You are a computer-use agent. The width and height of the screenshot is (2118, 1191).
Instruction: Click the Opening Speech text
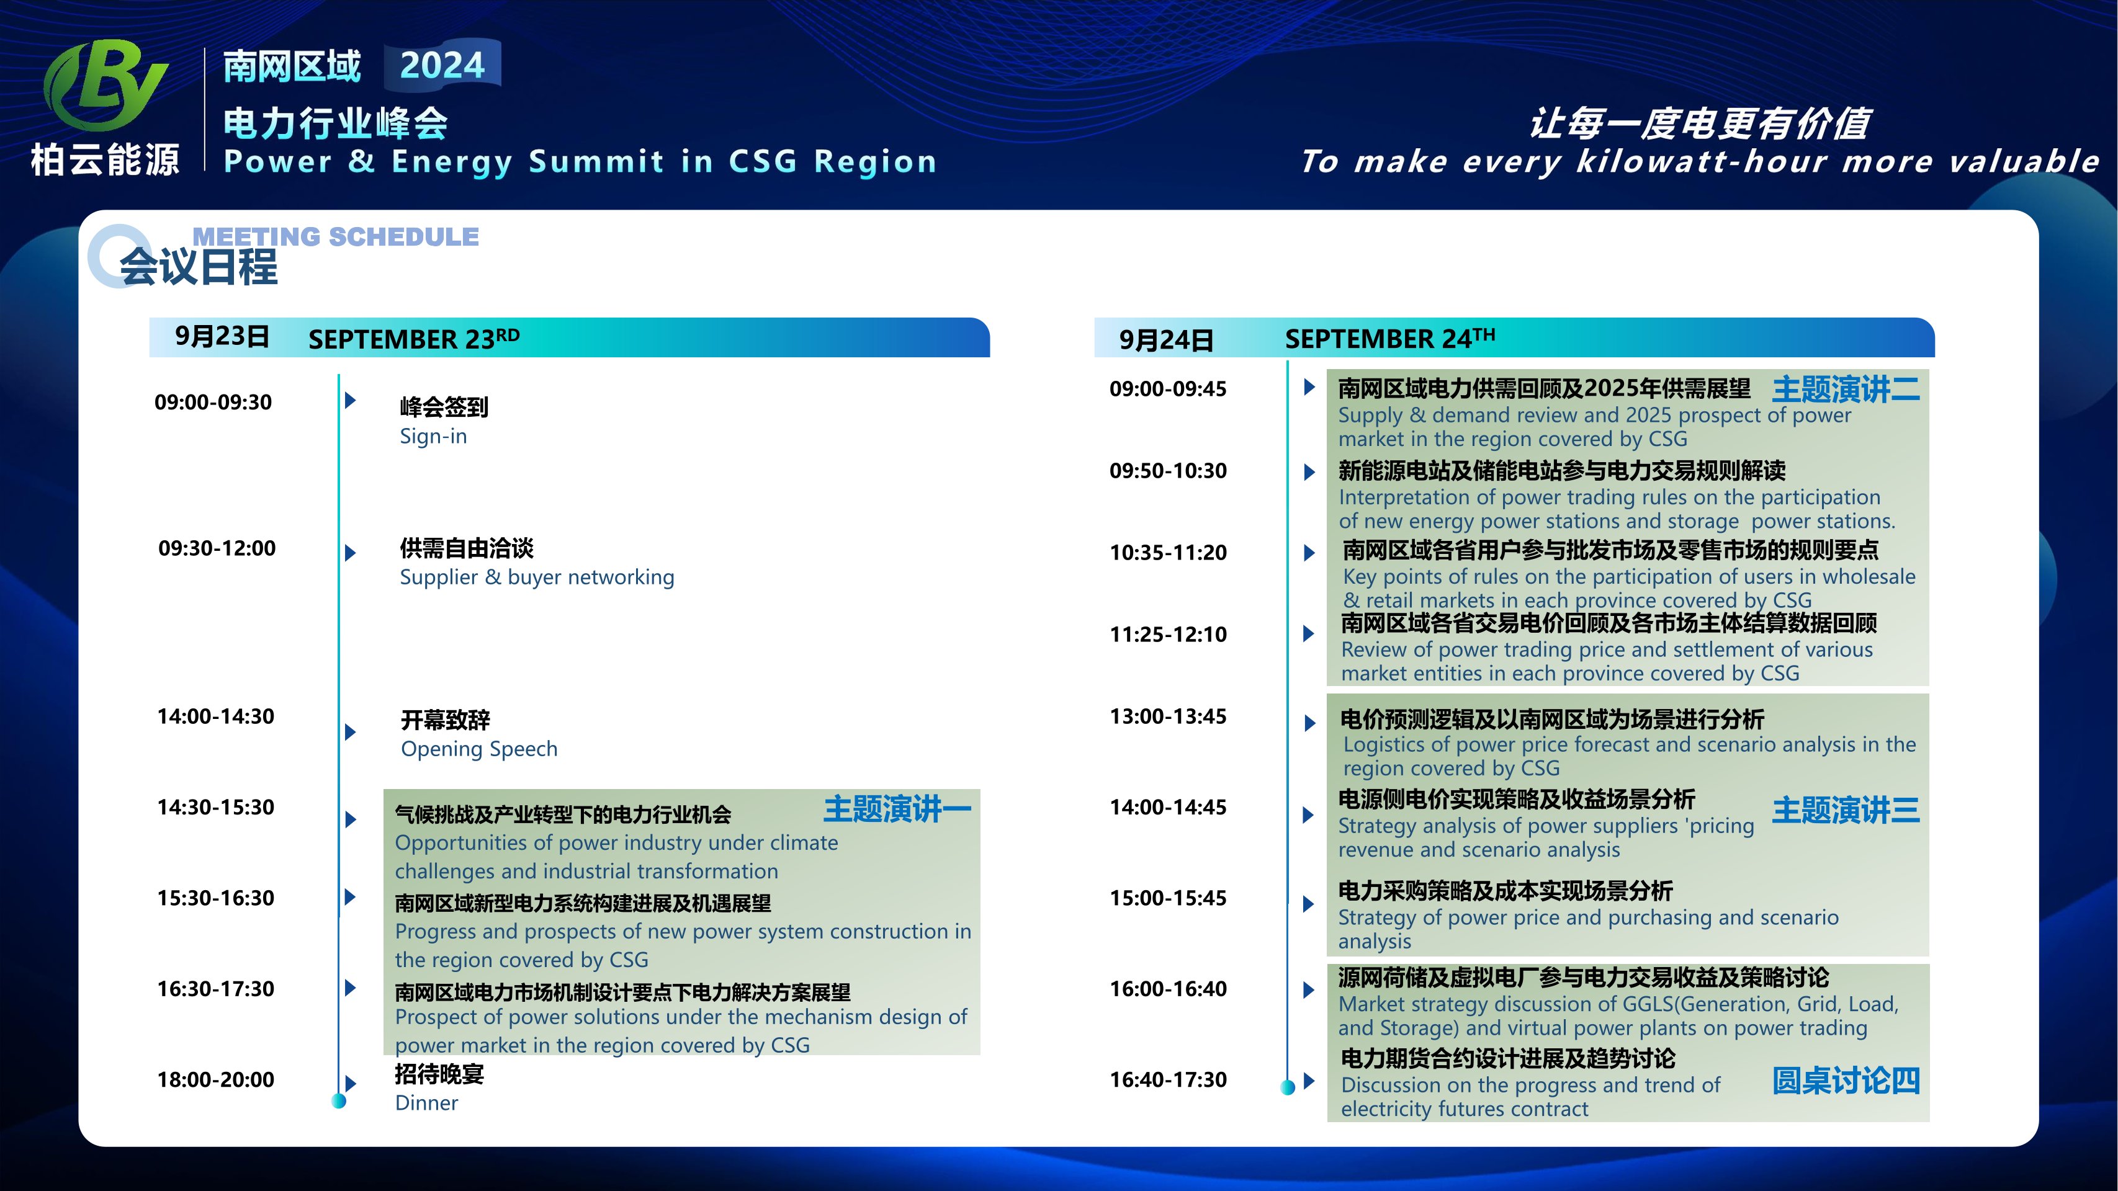click(x=479, y=749)
